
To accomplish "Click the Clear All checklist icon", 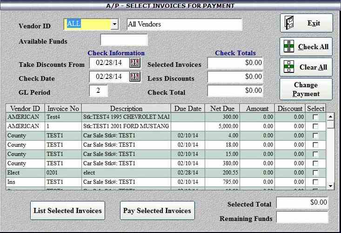I will click(x=289, y=66).
